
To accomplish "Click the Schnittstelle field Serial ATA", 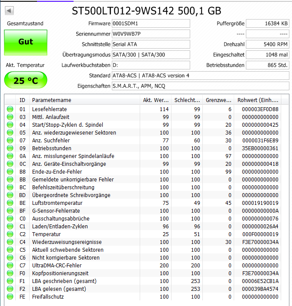I will click(x=151, y=44).
